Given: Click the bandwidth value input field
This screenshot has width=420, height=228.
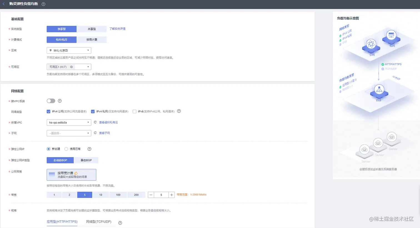Looking at the screenshot, I should 161,195.
